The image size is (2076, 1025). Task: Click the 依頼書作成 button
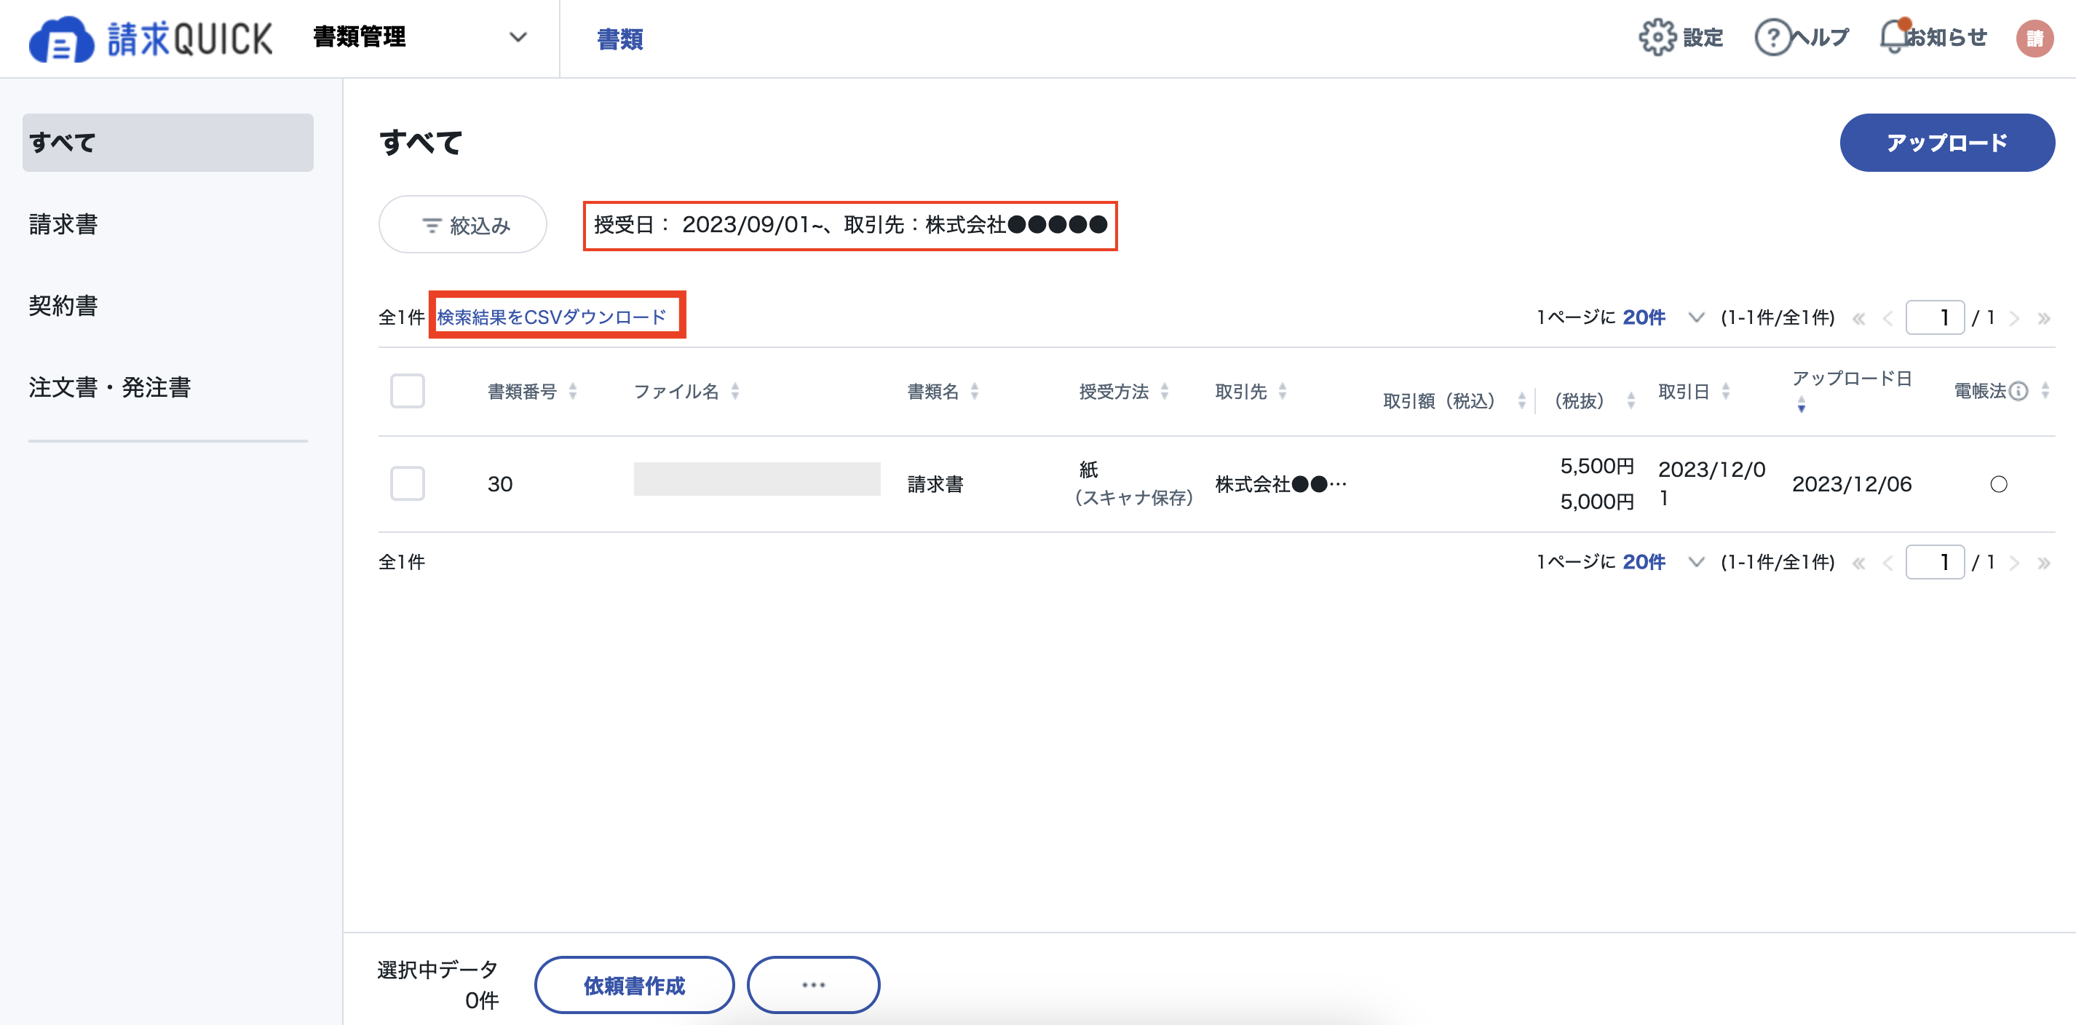click(634, 985)
